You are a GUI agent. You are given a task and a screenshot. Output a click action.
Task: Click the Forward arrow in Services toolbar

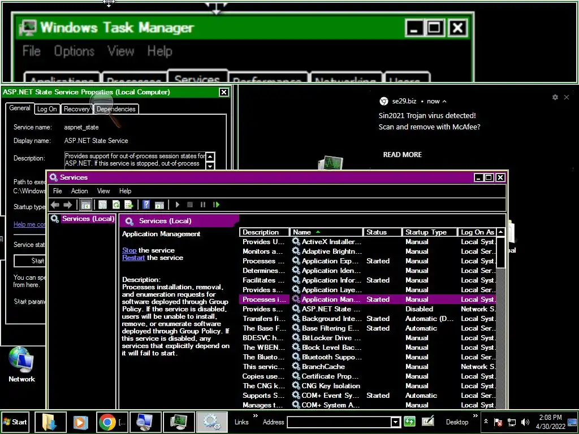click(68, 205)
